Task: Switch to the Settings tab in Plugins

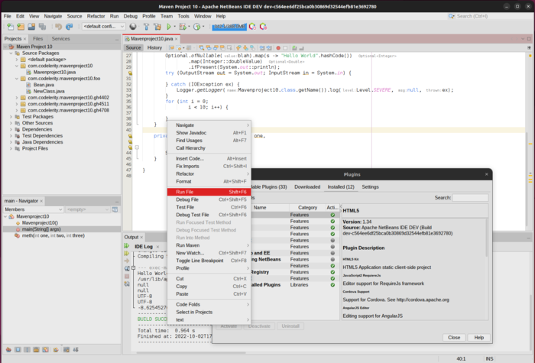Action: tap(370, 186)
